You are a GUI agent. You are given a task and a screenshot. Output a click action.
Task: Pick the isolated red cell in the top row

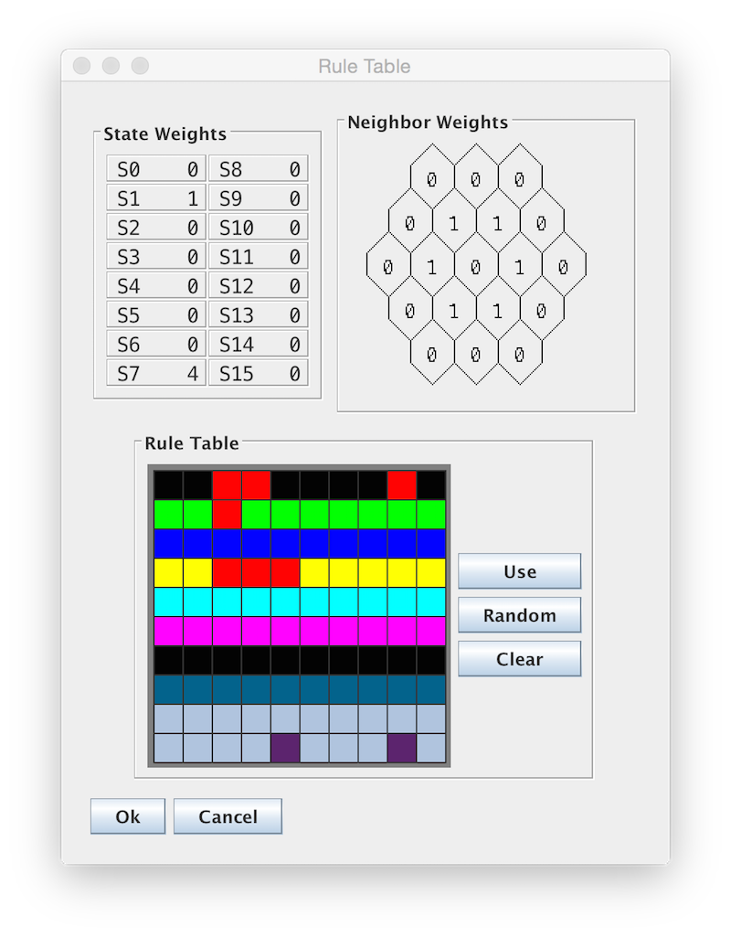pyautogui.click(x=402, y=484)
